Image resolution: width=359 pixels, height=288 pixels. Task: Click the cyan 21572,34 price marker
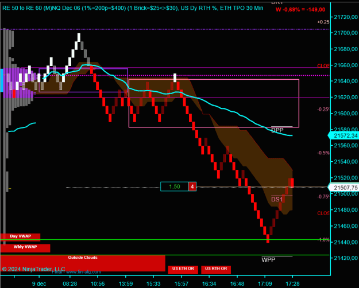click(343, 135)
